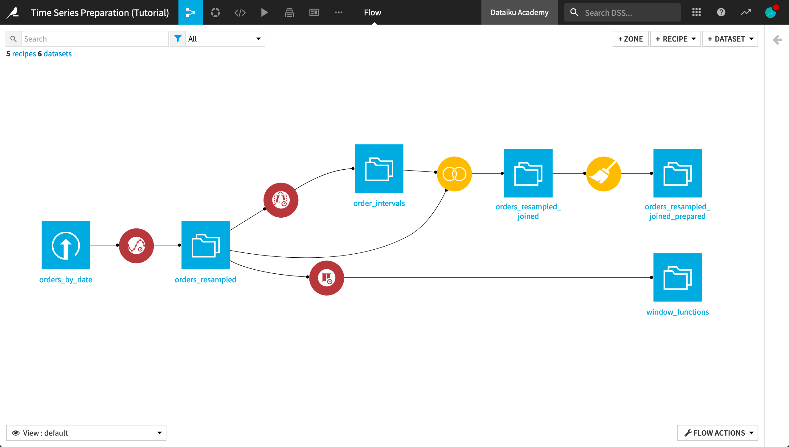Click the + ZONE button
Image resolution: width=789 pixels, height=447 pixels.
[631, 39]
